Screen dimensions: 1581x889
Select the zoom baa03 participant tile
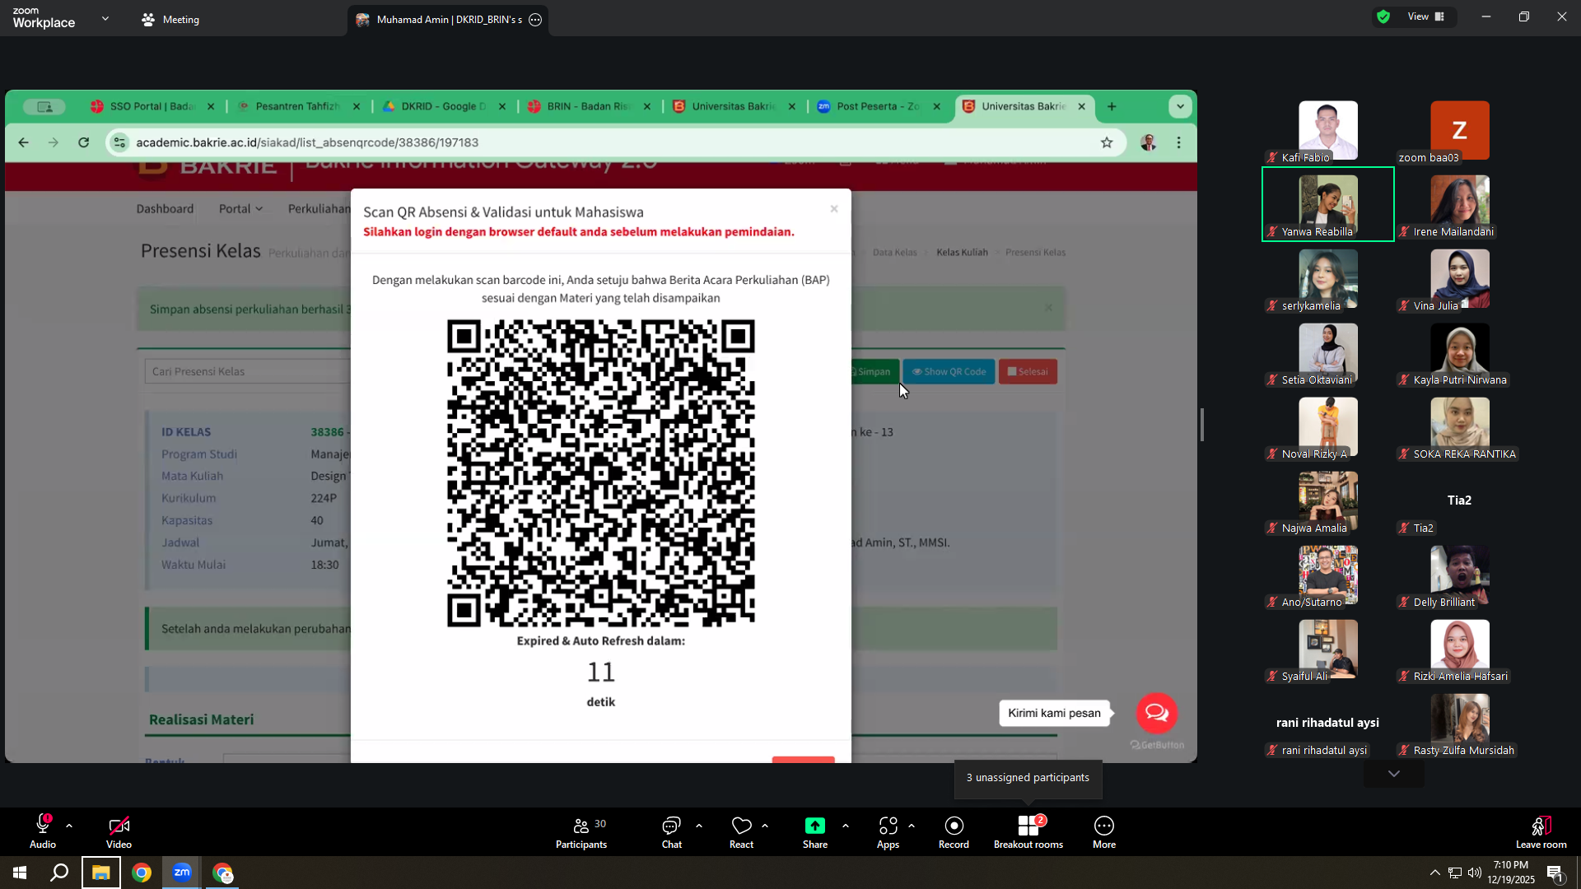pyautogui.click(x=1460, y=130)
